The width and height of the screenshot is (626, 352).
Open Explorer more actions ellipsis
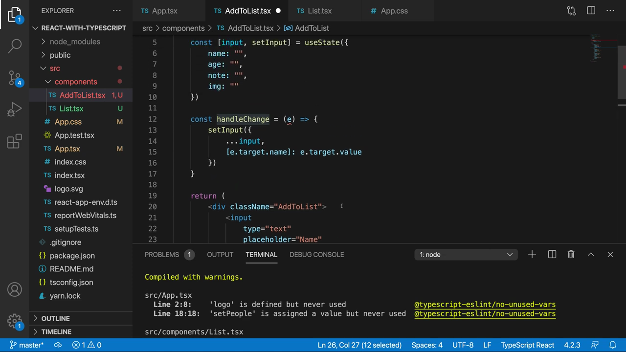(x=116, y=10)
